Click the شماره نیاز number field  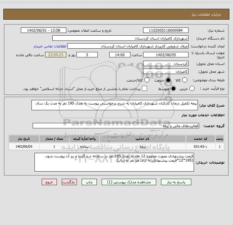tap(166, 31)
